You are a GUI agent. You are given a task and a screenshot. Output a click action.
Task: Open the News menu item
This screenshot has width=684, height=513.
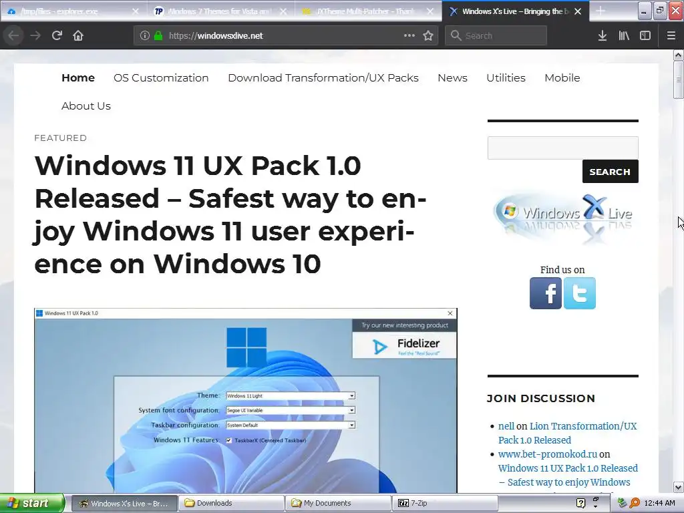452,77
